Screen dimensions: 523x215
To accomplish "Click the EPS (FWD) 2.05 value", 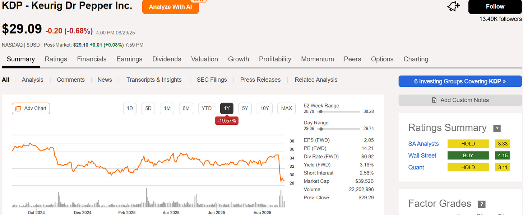I will (369, 140).
